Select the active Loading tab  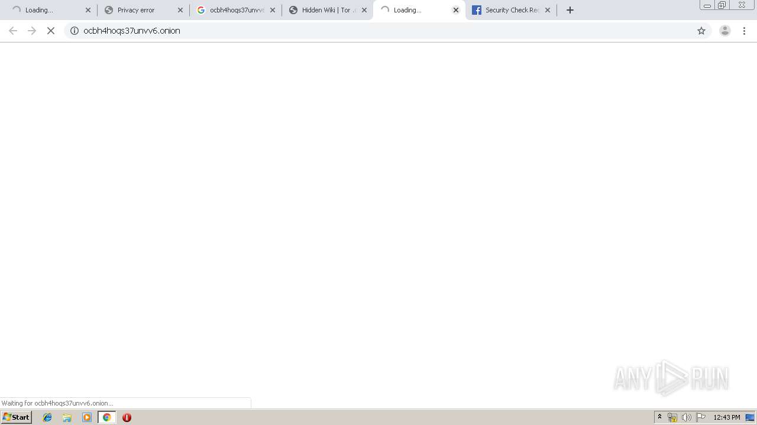[419, 10]
